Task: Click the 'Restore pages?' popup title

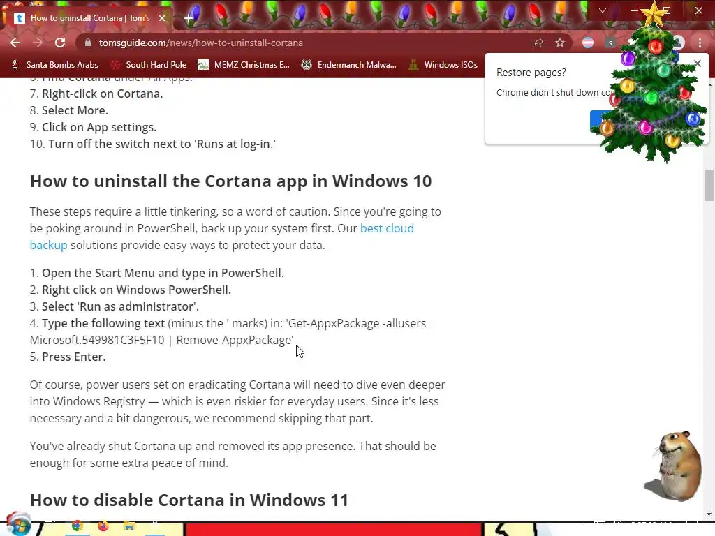Action: (531, 73)
